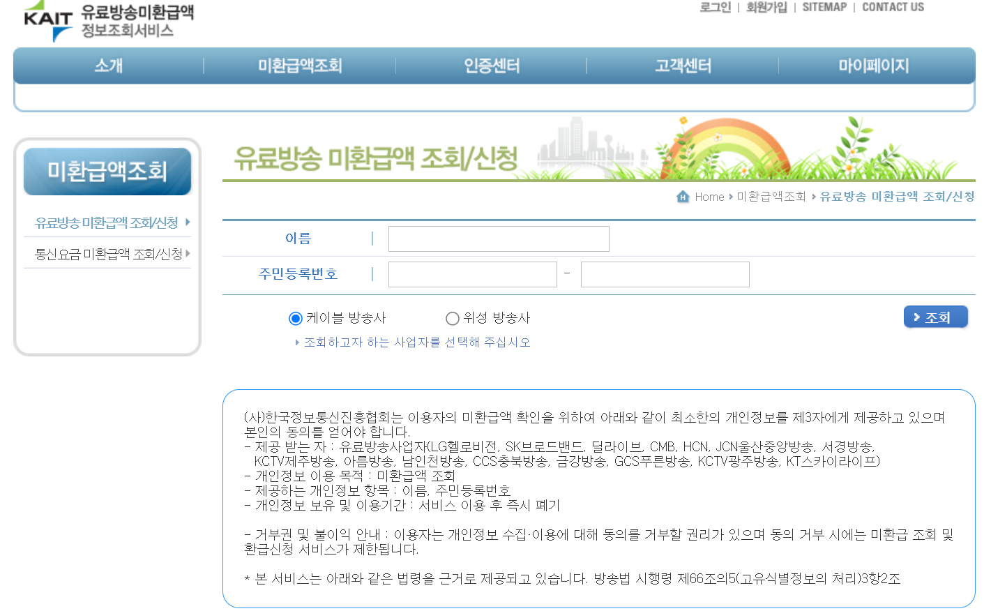991x611 pixels.
Task: Click the text 제공하는 개인정보 항목 : 이름, 주민등록번호
Action: (382, 490)
